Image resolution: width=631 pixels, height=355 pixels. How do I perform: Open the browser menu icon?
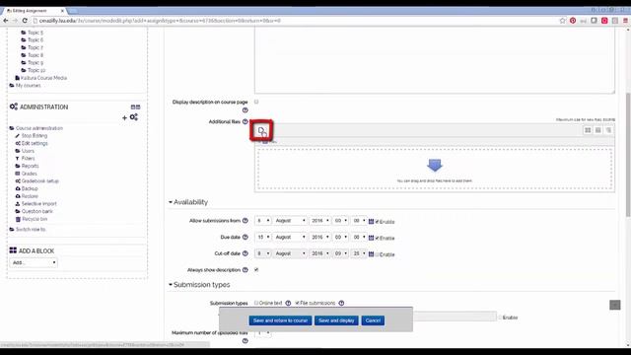point(625,21)
